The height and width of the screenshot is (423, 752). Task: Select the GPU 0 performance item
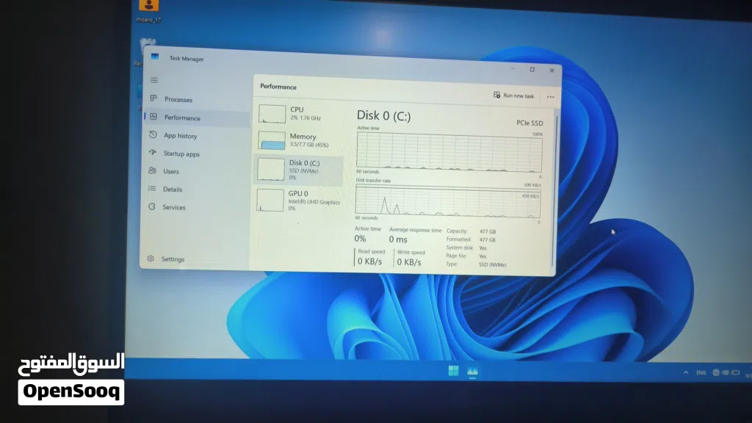[x=298, y=200]
